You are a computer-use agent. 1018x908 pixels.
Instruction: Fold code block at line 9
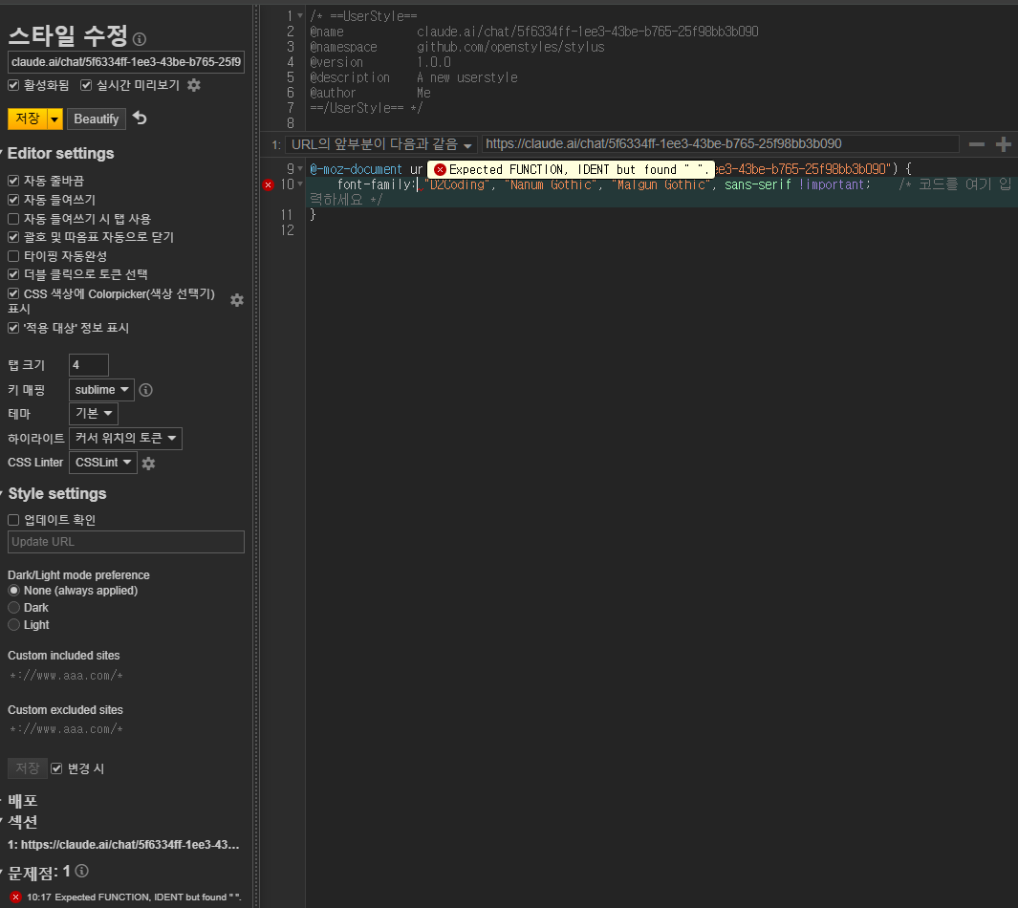pos(300,169)
